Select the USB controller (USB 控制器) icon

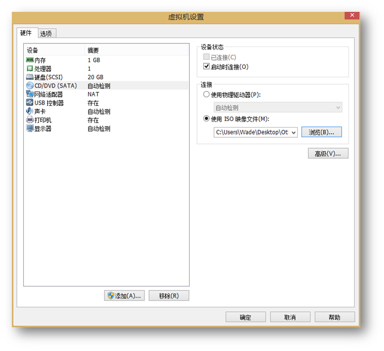29,102
